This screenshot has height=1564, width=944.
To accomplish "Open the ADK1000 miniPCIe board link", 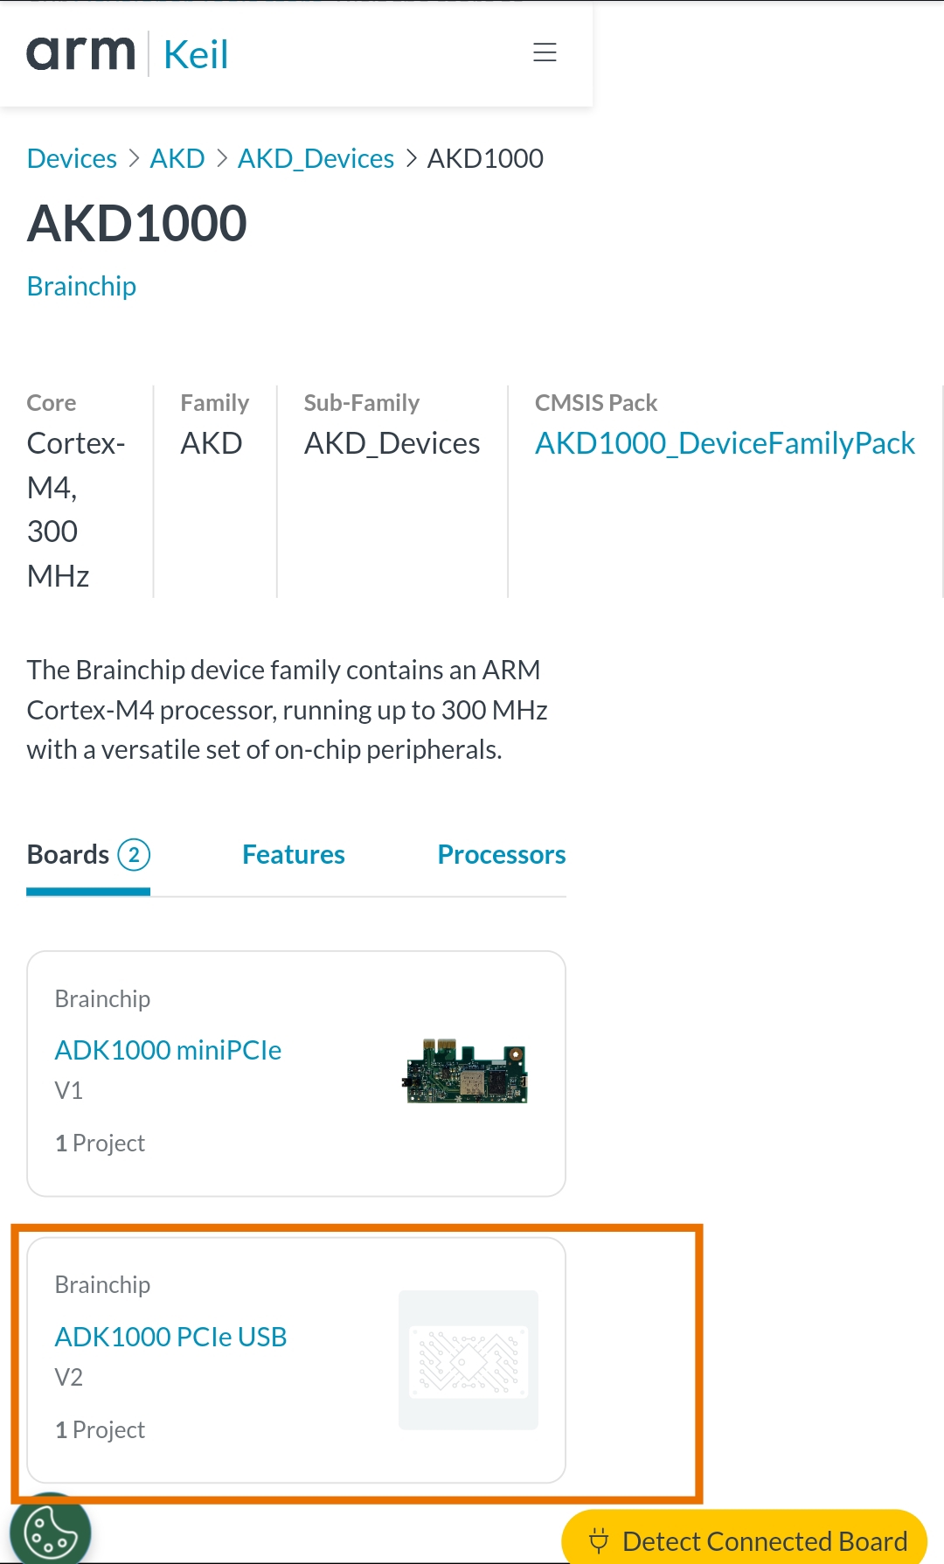I will coord(168,1050).
